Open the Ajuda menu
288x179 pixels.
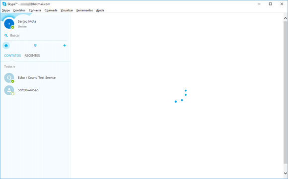click(x=100, y=10)
